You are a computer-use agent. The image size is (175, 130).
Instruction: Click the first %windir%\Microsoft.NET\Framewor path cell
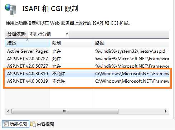(x=132, y=59)
